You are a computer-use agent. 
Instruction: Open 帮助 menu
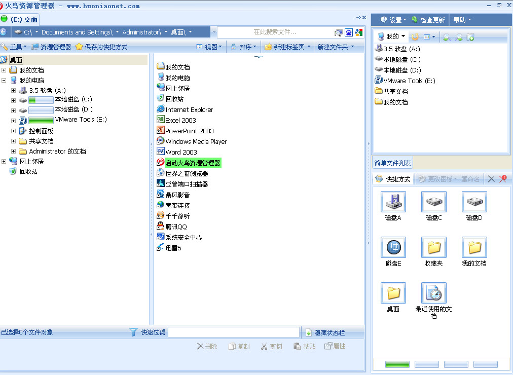click(x=462, y=20)
